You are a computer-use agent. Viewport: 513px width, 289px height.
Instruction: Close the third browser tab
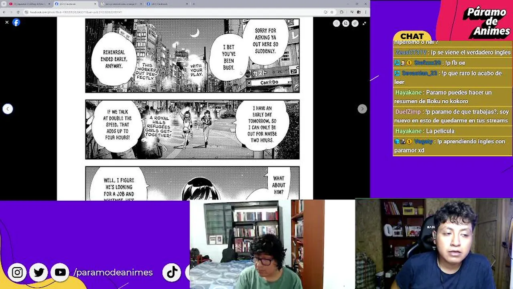[141, 4]
